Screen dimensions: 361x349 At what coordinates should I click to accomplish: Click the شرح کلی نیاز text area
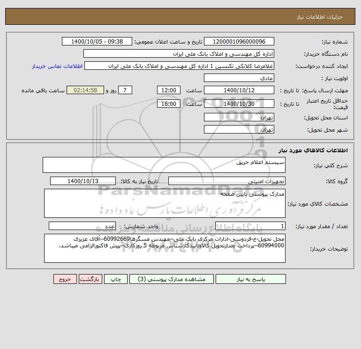(164, 165)
